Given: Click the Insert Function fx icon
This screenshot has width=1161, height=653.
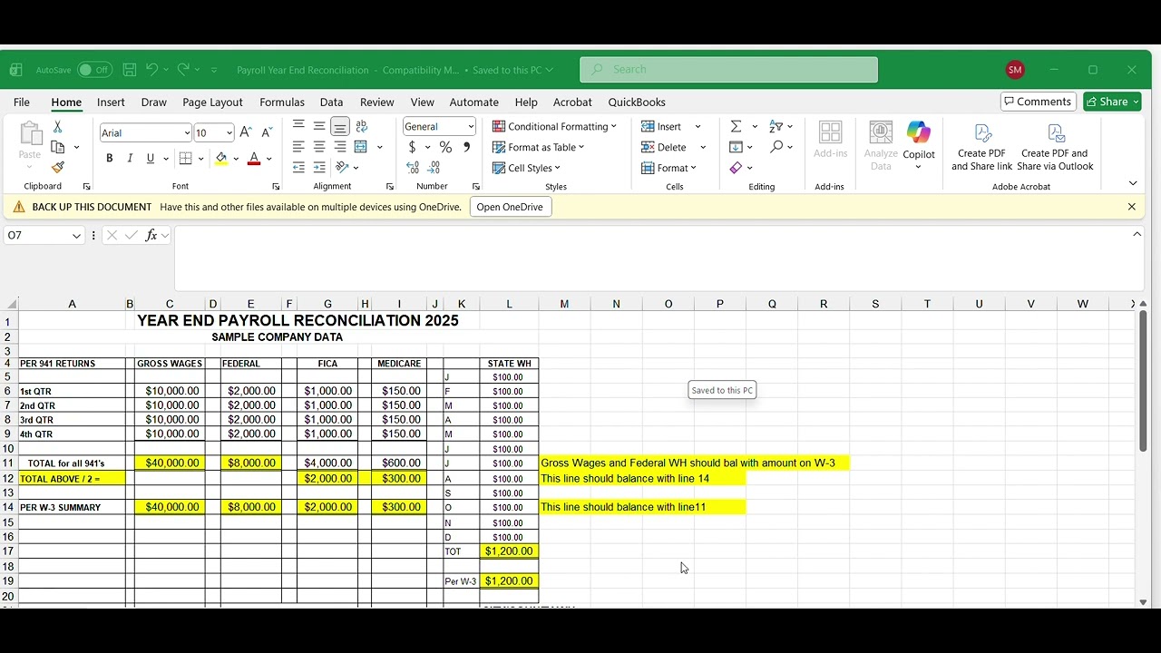Looking at the screenshot, I should click(151, 235).
